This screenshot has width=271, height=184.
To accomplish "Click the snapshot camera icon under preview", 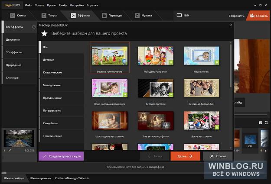I will 261,123.
